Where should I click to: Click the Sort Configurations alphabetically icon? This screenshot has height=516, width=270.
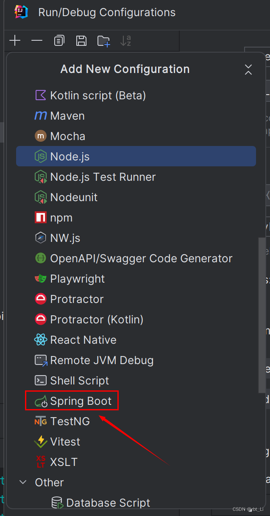coord(126,41)
